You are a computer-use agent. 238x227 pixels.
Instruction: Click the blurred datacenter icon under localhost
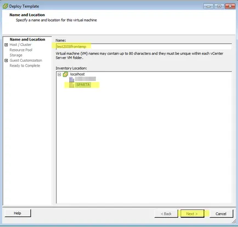72,79
